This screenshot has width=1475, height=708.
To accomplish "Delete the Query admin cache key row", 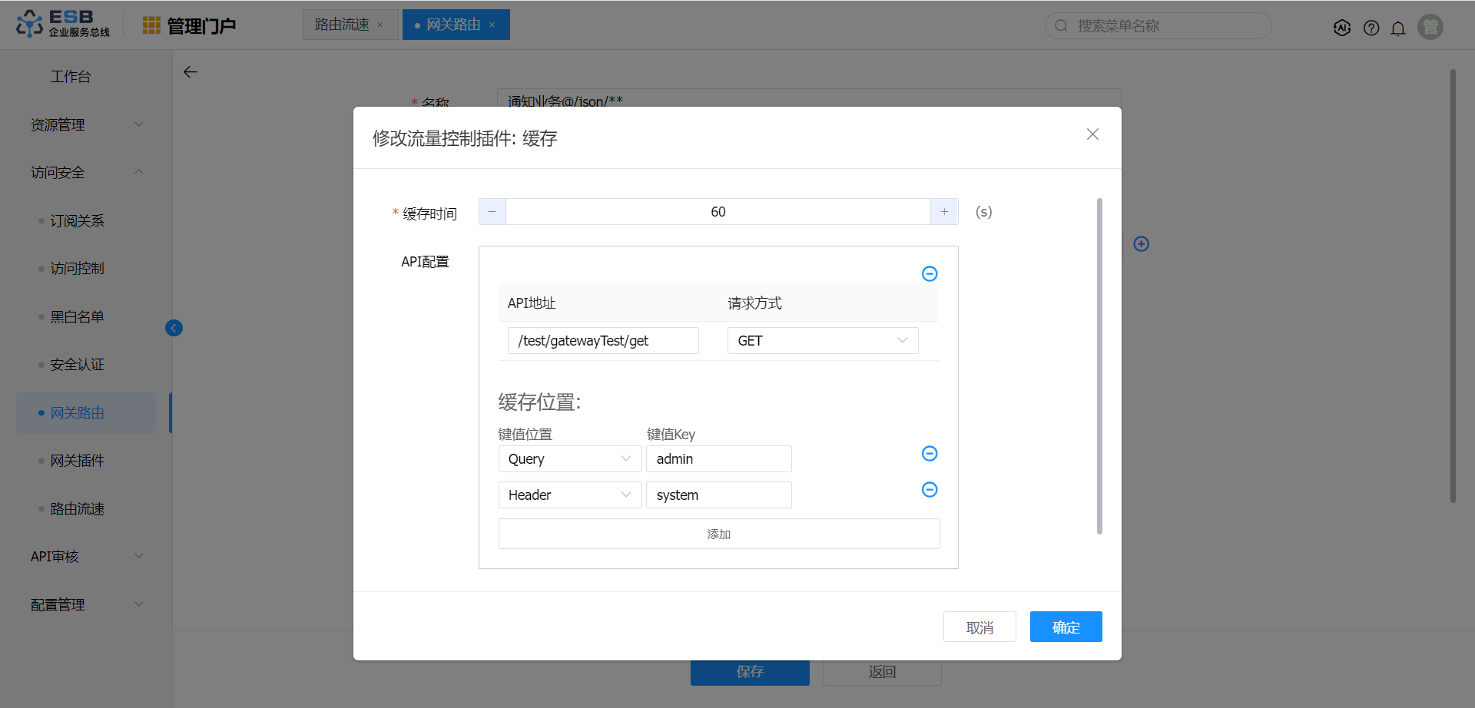I will (929, 454).
